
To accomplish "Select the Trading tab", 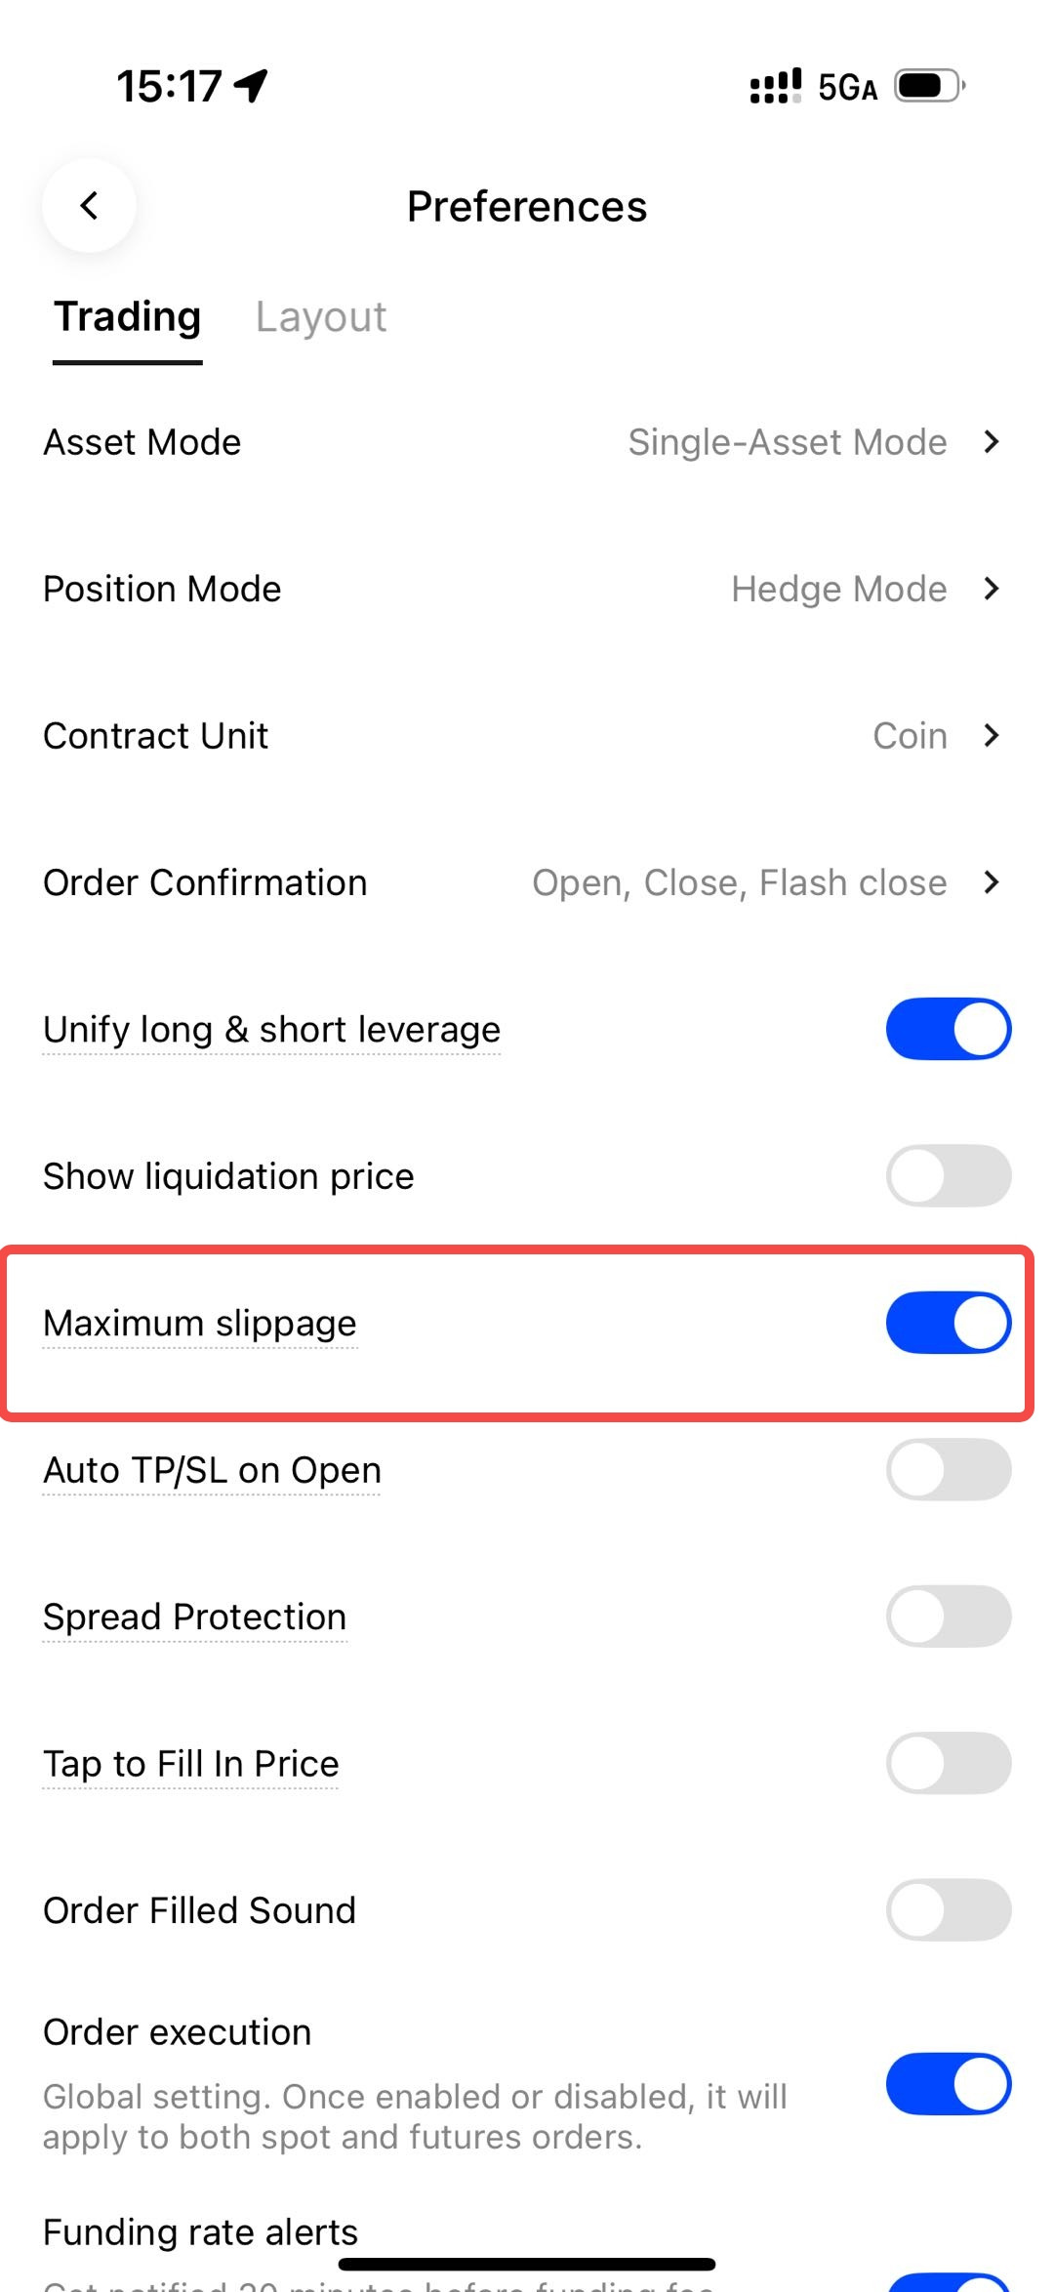I will pyautogui.click(x=128, y=317).
